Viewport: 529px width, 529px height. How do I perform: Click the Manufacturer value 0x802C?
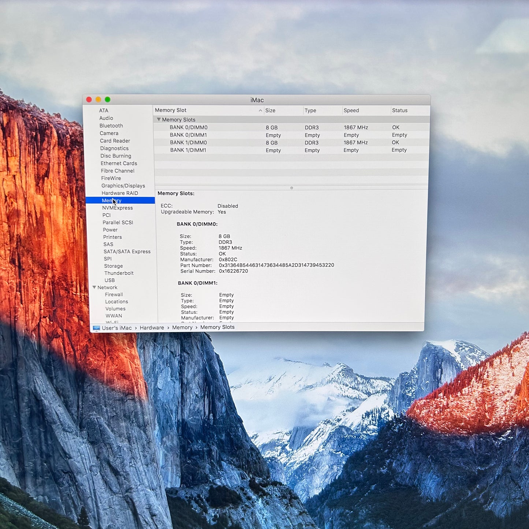[228, 260]
